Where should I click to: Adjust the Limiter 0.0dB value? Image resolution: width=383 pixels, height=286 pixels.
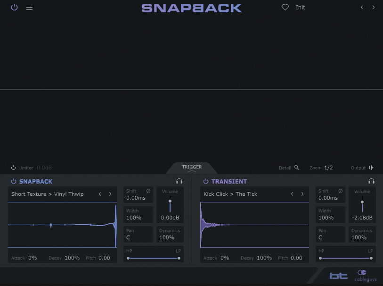[44, 168]
